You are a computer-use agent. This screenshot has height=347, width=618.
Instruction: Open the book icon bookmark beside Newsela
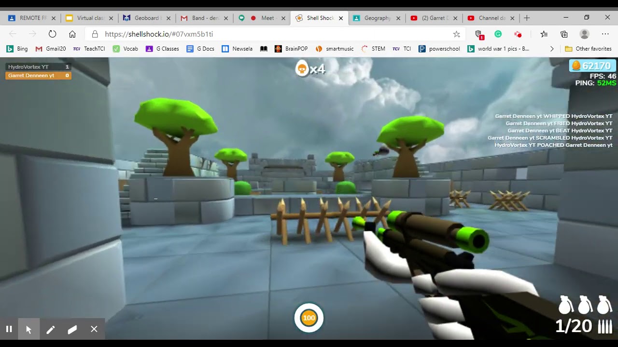click(x=264, y=49)
